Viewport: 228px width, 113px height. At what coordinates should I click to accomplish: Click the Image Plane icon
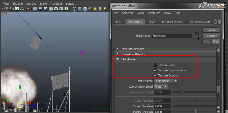click(x=22, y=9)
